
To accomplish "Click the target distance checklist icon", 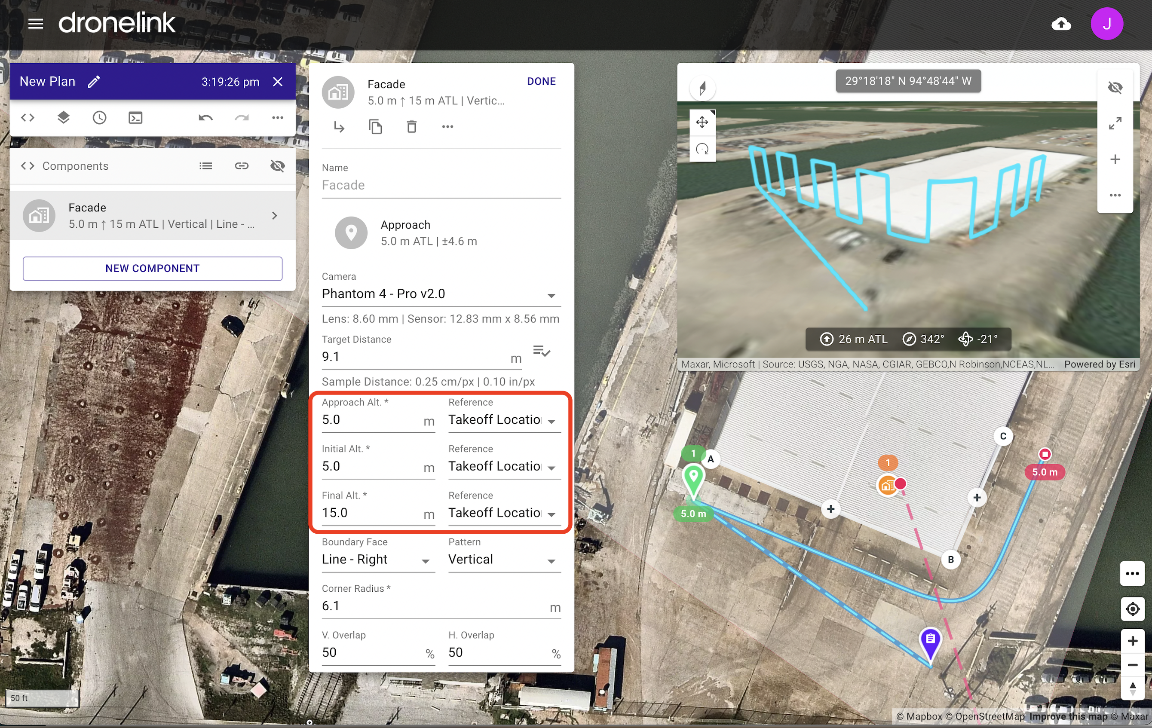I will 542,352.
